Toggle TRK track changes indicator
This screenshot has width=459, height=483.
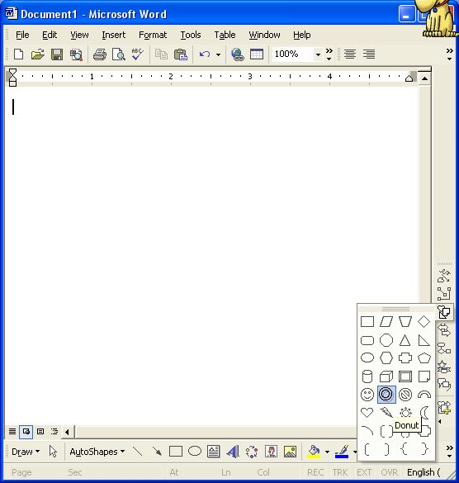340,472
